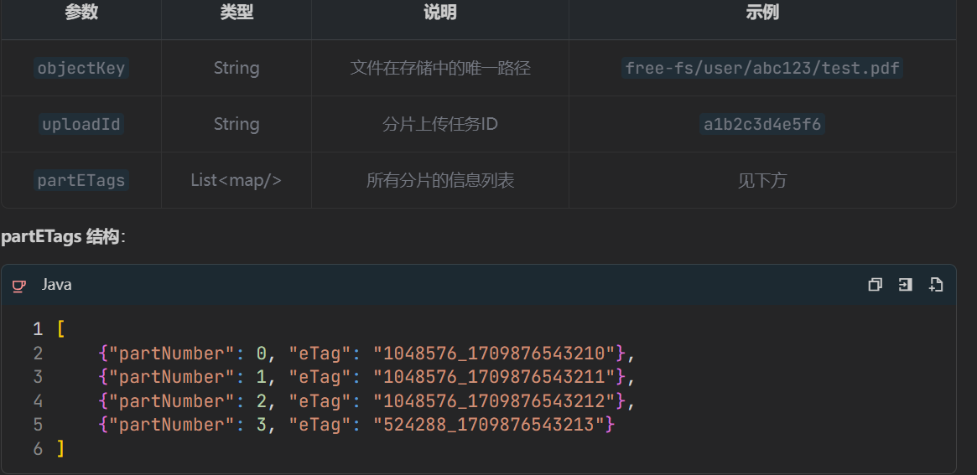Click code line with partNumber 0
The width and height of the screenshot is (977, 475).
coord(367,354)
